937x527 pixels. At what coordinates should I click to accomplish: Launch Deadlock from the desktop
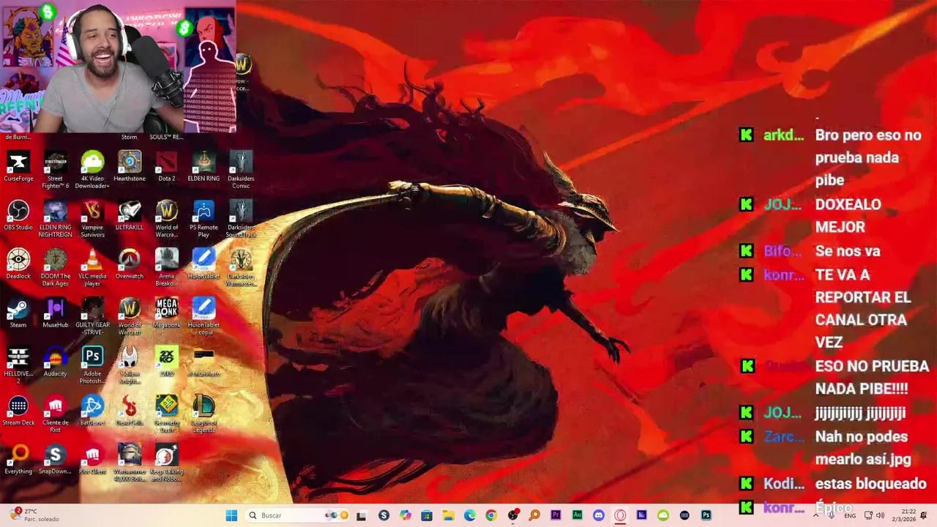click(x=18, y=264)
